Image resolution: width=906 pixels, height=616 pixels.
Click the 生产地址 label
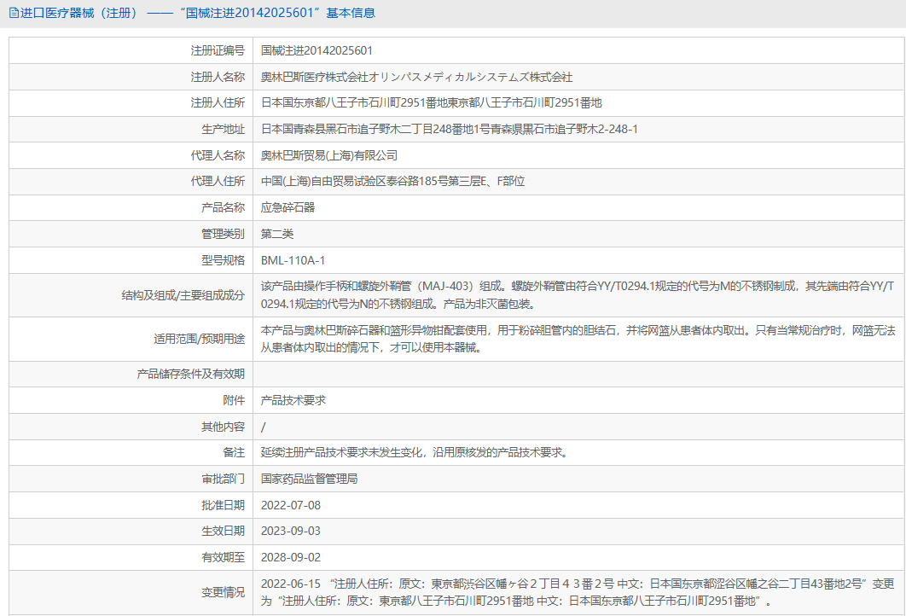(223, 129)
